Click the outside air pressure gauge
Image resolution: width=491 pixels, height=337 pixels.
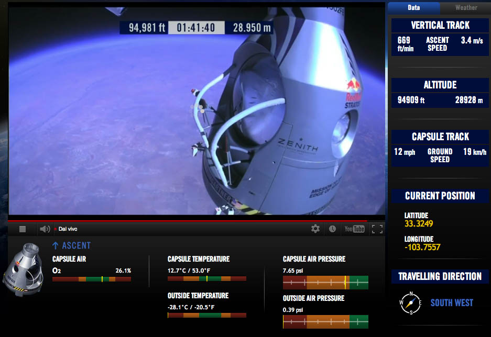(325, 322)
